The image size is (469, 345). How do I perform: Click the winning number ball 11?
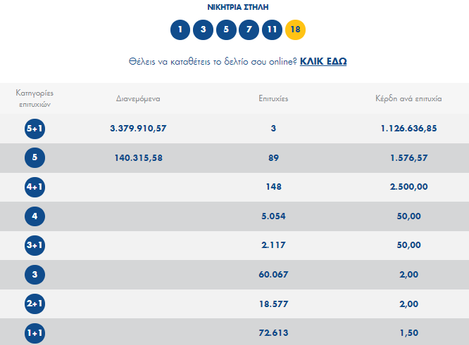click(x=273, y=30)
